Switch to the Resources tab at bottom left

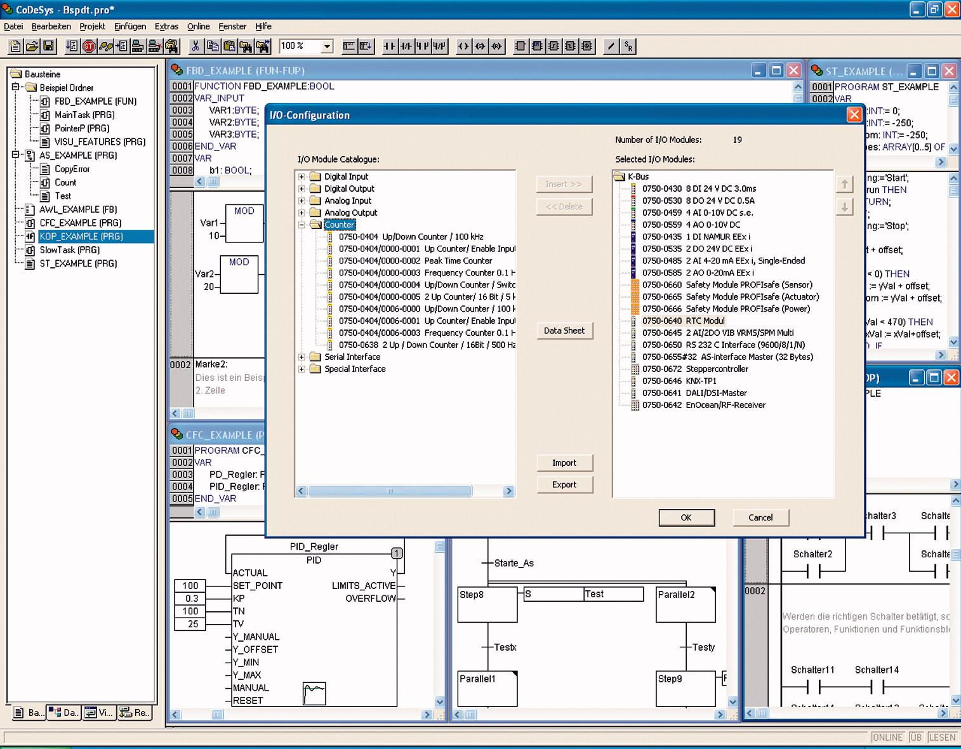[135, 713]
